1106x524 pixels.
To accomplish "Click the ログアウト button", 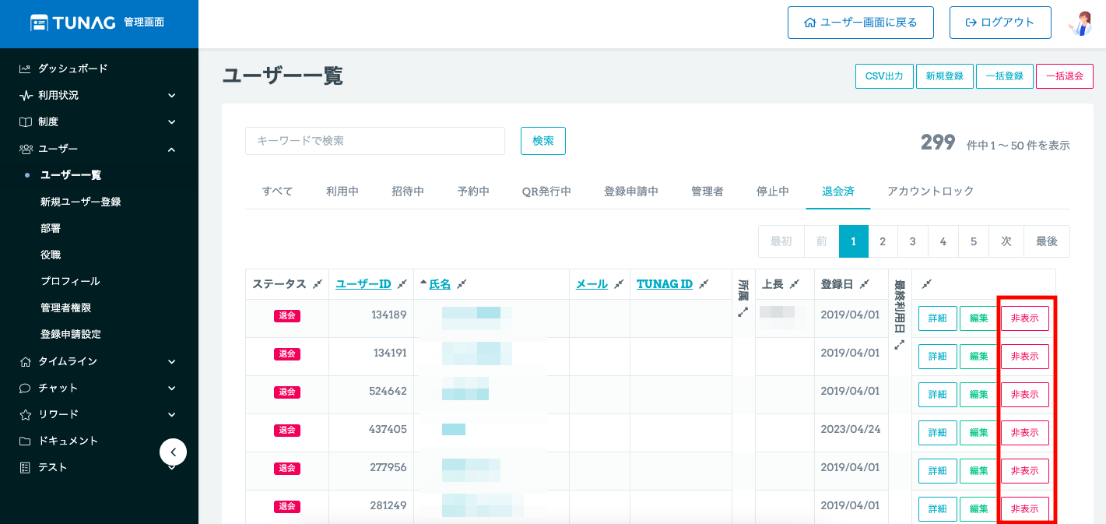I will point(1000,23).
